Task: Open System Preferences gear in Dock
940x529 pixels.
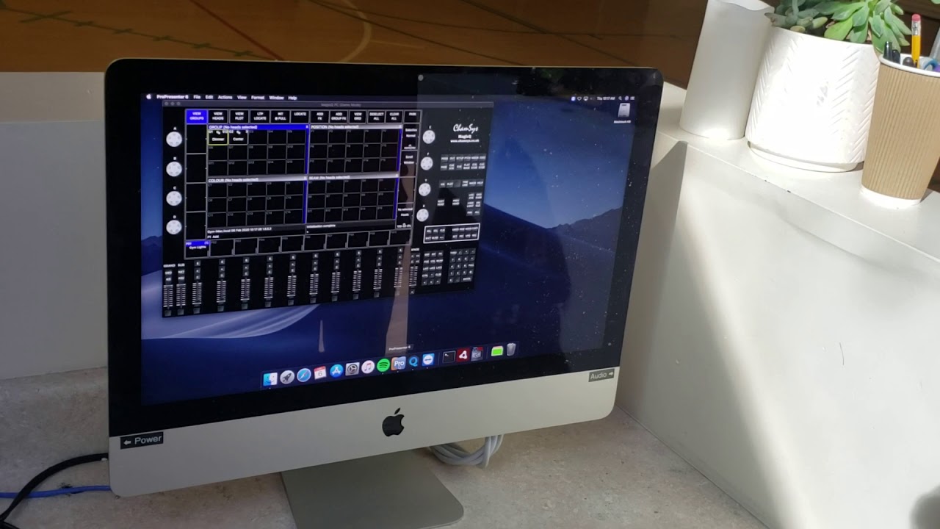Action: tap(352, 369)
